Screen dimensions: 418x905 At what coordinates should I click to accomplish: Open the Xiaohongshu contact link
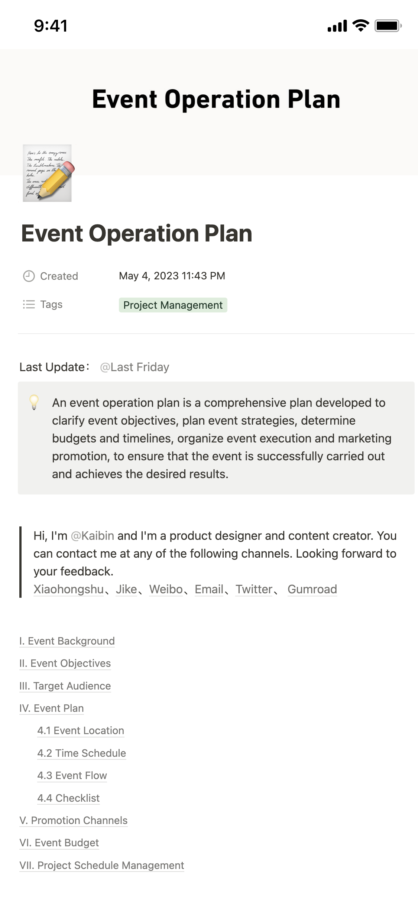point(69,589)
